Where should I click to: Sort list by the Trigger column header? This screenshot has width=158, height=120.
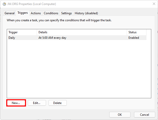(22, 32)
